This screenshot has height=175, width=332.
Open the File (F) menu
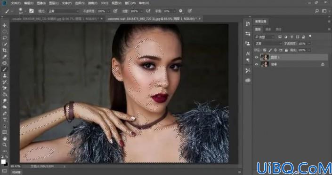click(16, 3)
